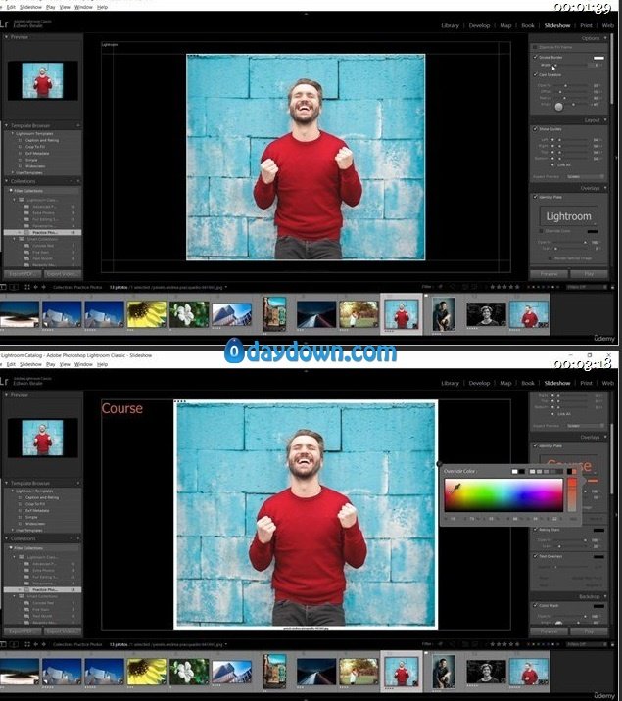Go to next photo with the right arrow, upper toolbar
622x701 pixels.
click(43, 287)
